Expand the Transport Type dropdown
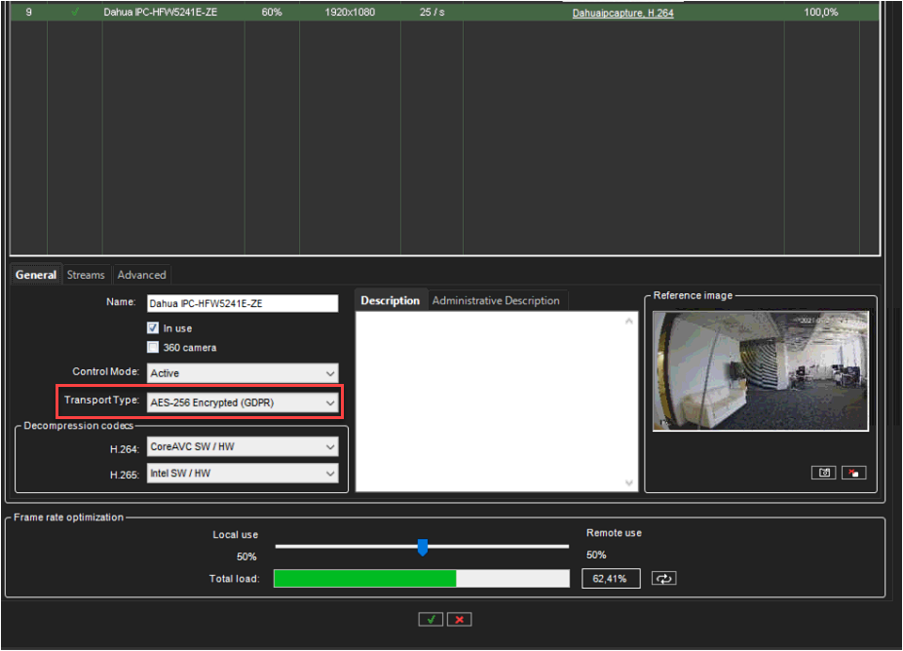 (243, 402)
